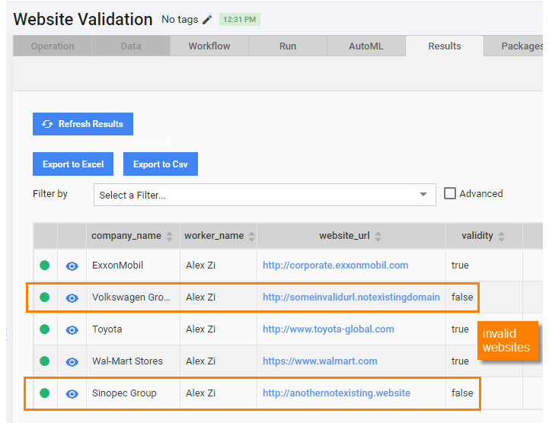
Task: Enable the Advanced checkbox
Action: 450,193
